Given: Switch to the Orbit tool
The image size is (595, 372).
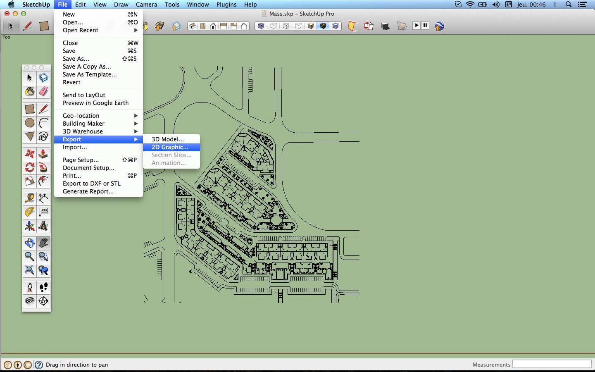Looking at the screenshot, I should click(x=29, y=243).
